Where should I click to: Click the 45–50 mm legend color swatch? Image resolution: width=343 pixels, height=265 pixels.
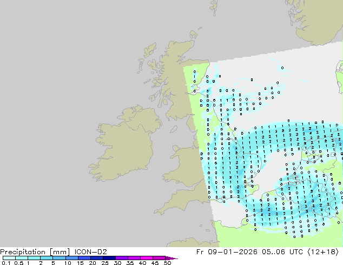tap(159, 258)
